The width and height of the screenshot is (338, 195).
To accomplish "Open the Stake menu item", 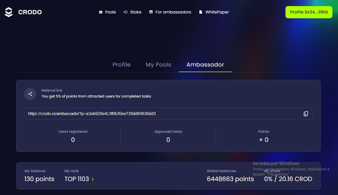I will [x=132, y=12].
